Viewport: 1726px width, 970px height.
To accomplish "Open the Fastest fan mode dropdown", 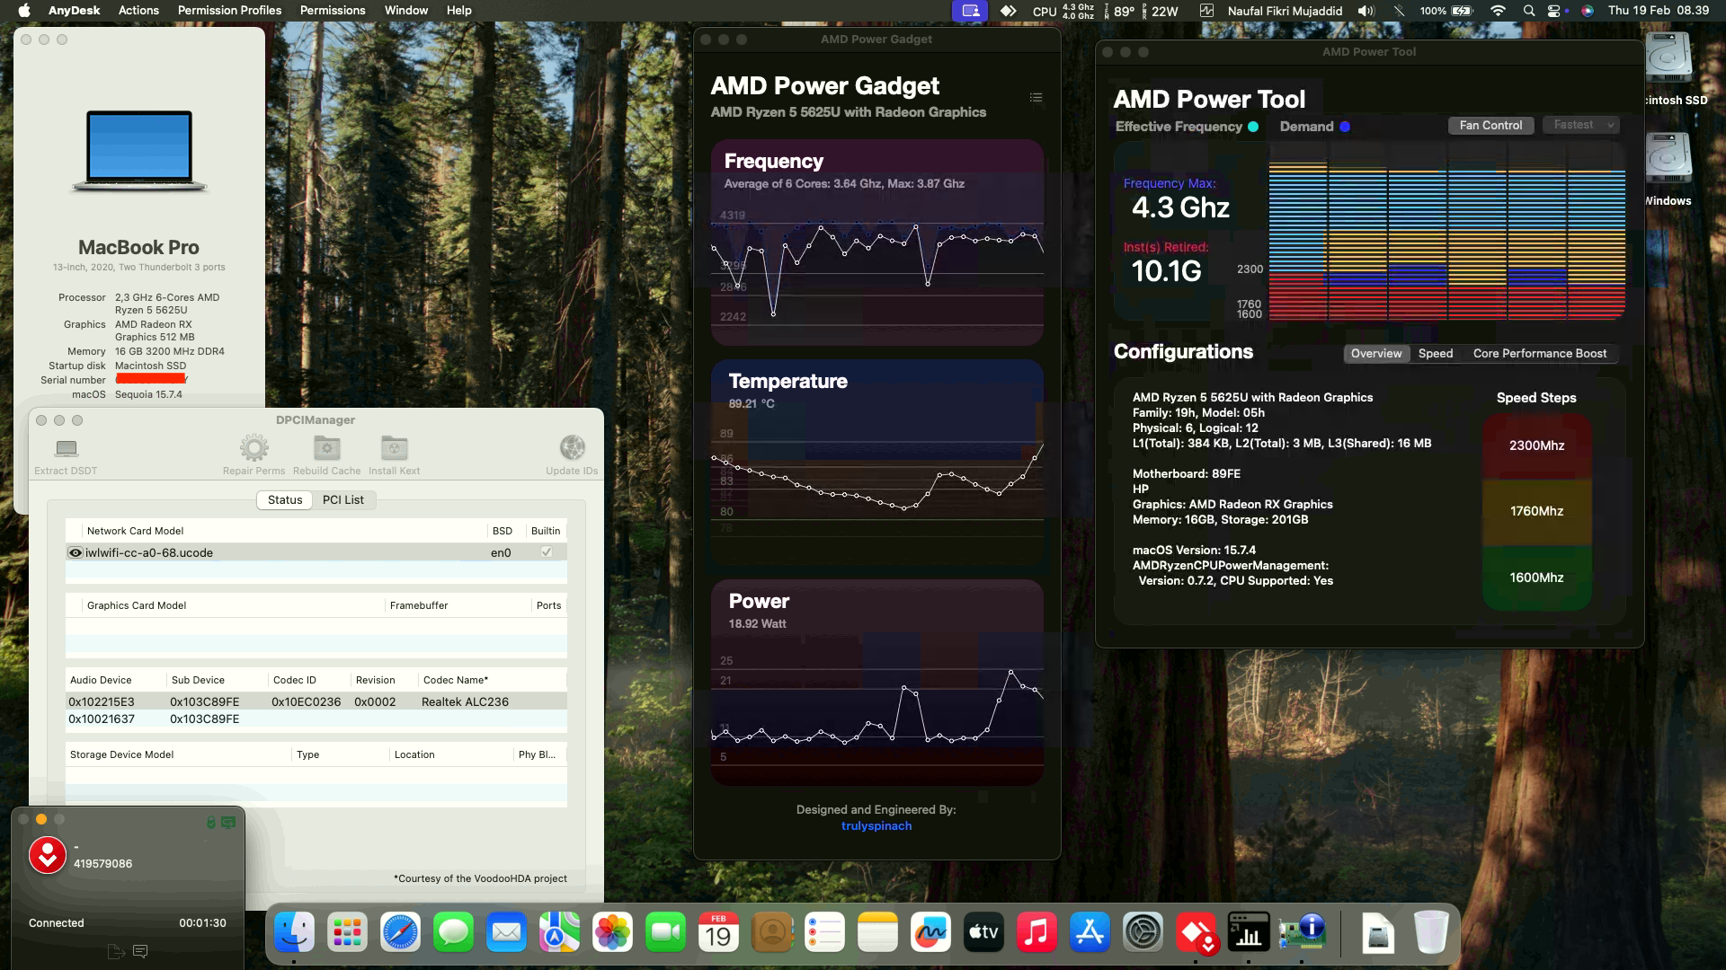I will 1580,125.
